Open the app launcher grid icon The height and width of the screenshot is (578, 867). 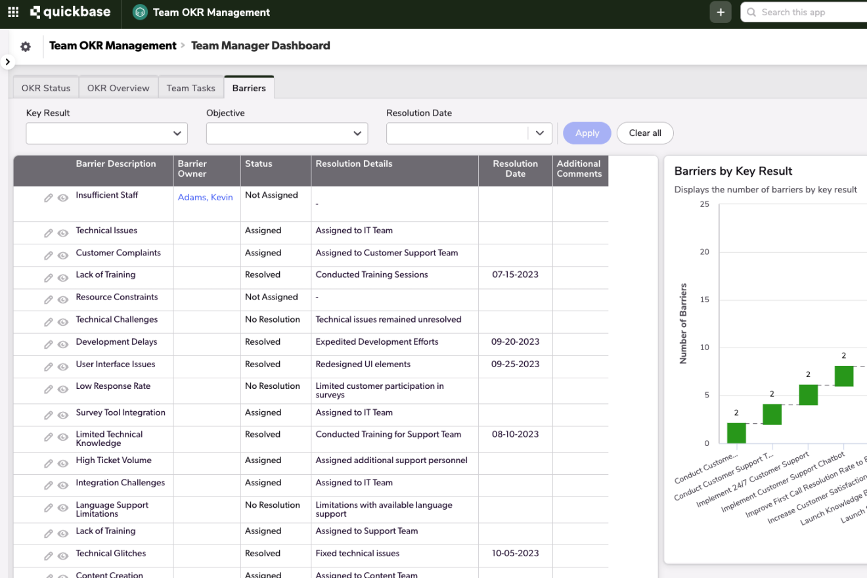coord(13,12)
